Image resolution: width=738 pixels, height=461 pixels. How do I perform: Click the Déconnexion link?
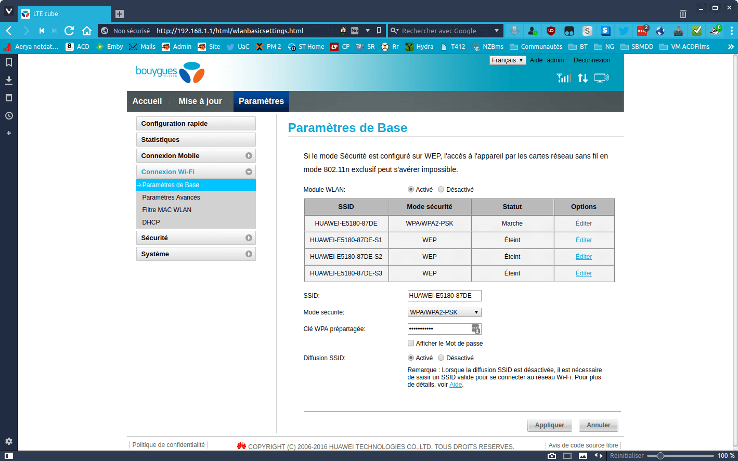point(592,60)
